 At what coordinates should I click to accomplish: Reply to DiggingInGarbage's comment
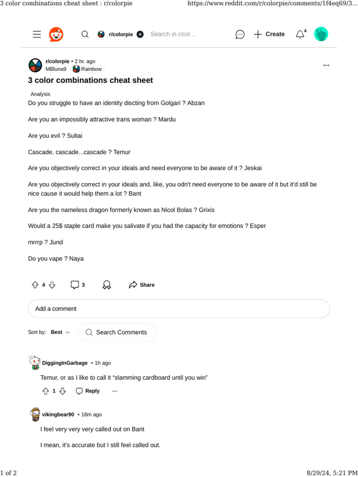point(88,391)
